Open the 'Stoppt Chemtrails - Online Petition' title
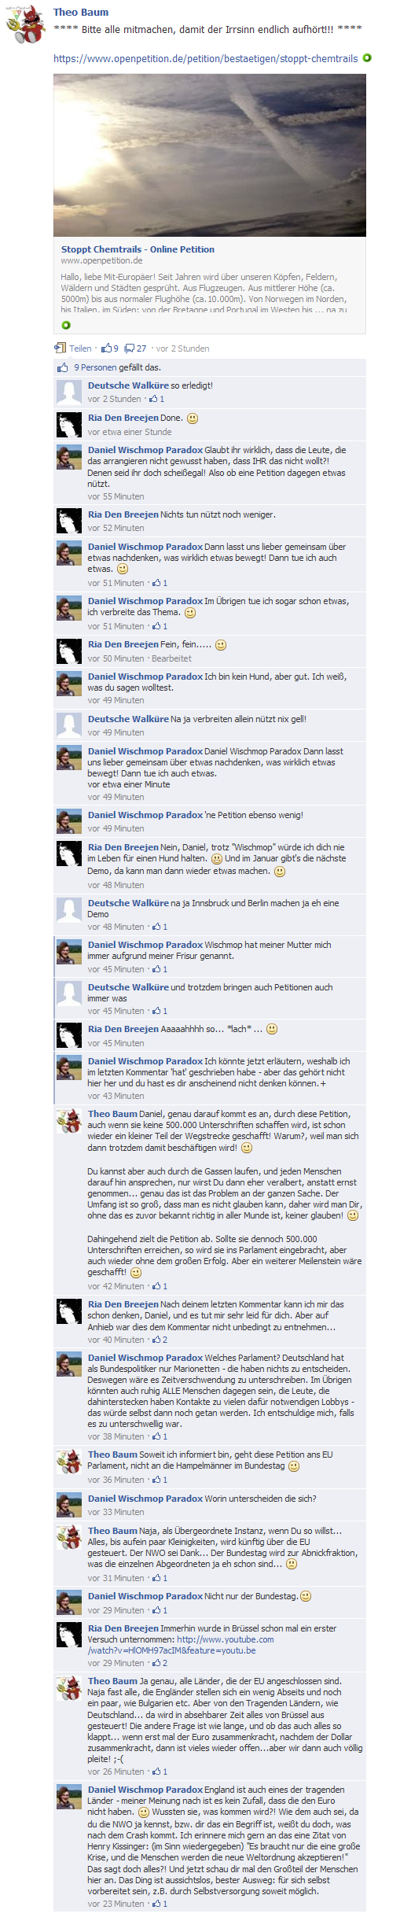Screen dimensions: 400x1921 tap(138, 249)
